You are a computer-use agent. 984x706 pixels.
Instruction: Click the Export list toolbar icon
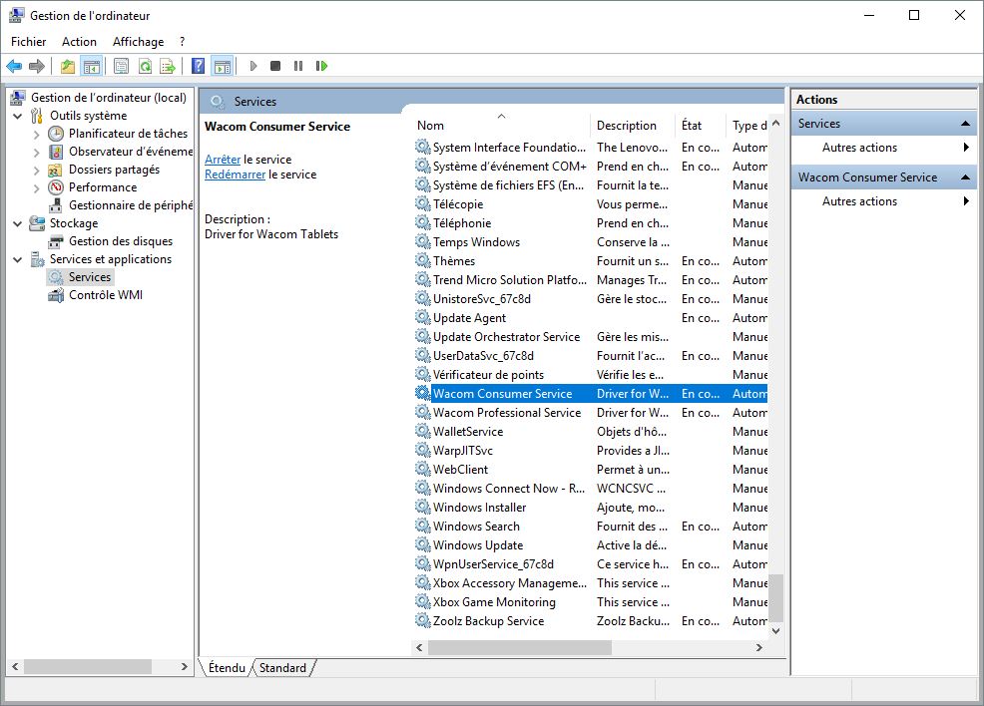(x=168, y=66)
